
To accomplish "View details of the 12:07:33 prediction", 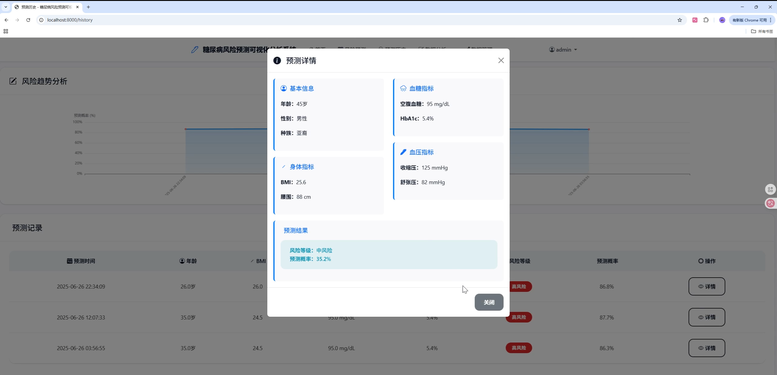I will (x=707, y=317).
